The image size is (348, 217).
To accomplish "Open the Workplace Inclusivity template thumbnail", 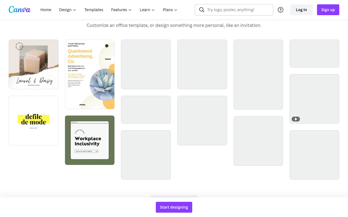I will coord(90,140).
